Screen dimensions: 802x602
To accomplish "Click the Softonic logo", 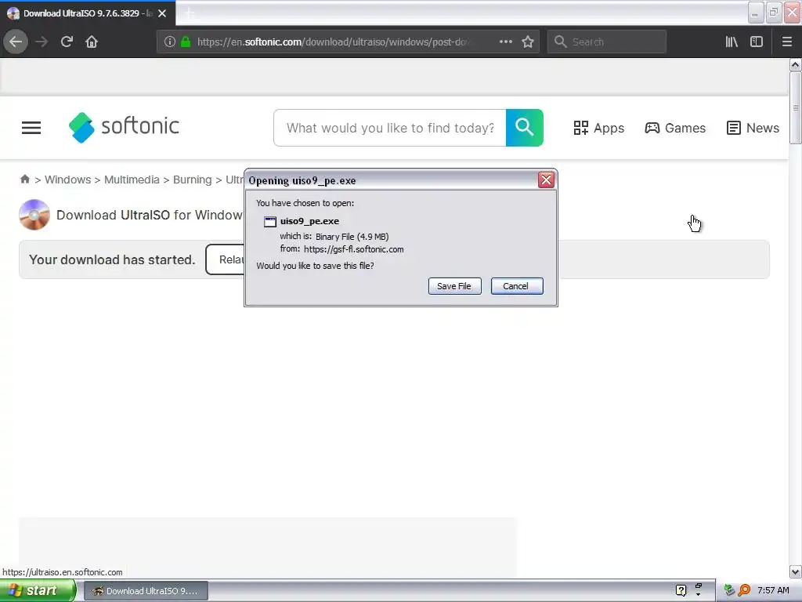I will [x=124, y=127].
